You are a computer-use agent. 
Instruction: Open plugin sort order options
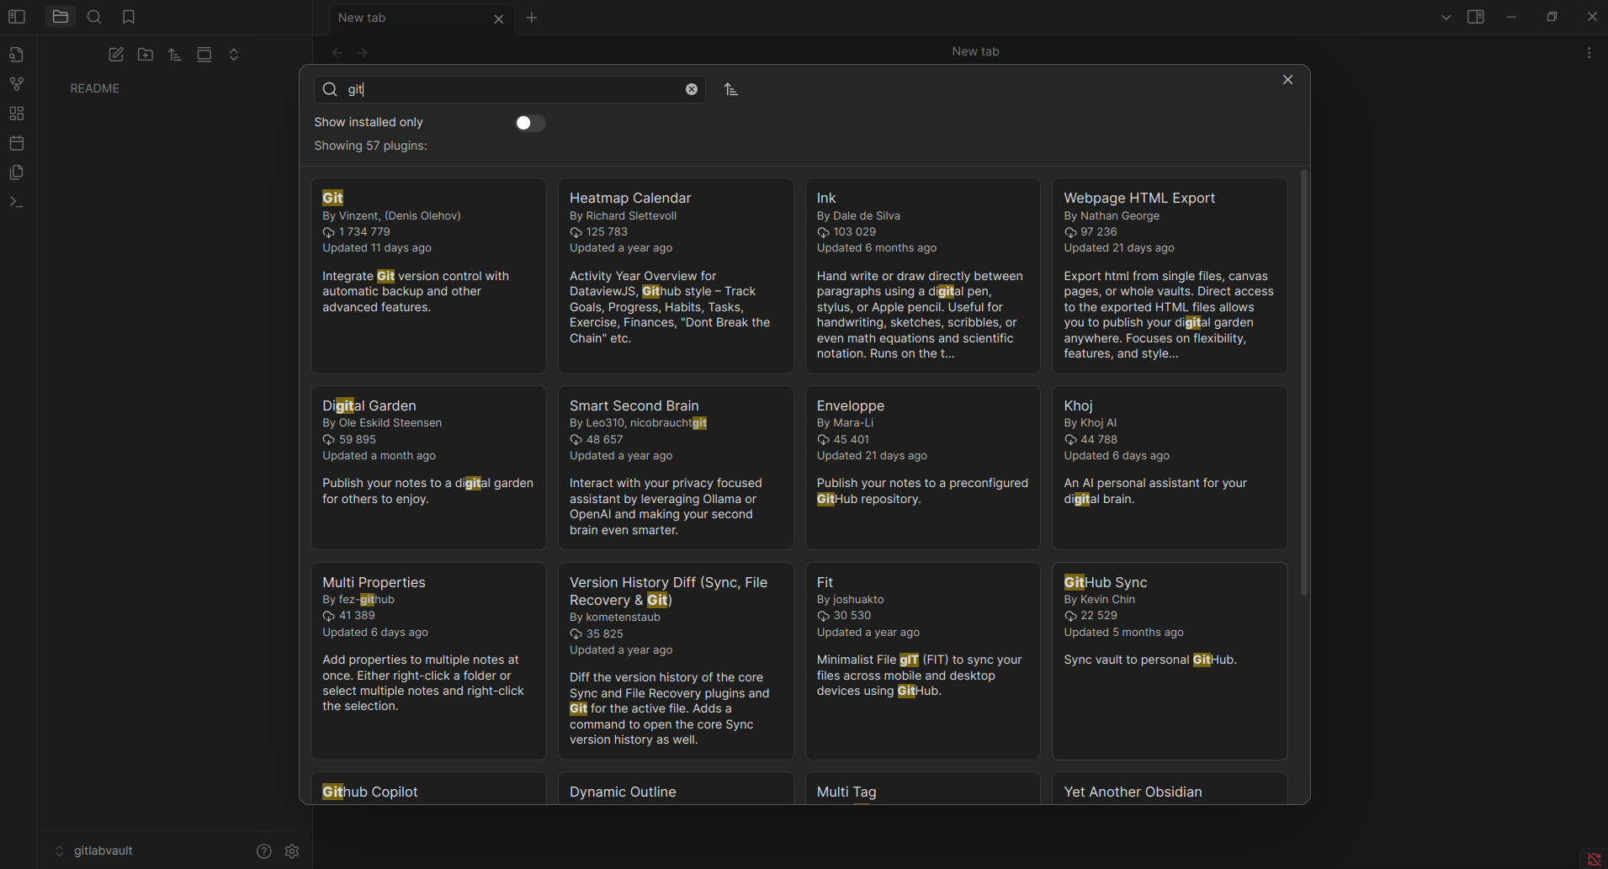tap(731, 89)
